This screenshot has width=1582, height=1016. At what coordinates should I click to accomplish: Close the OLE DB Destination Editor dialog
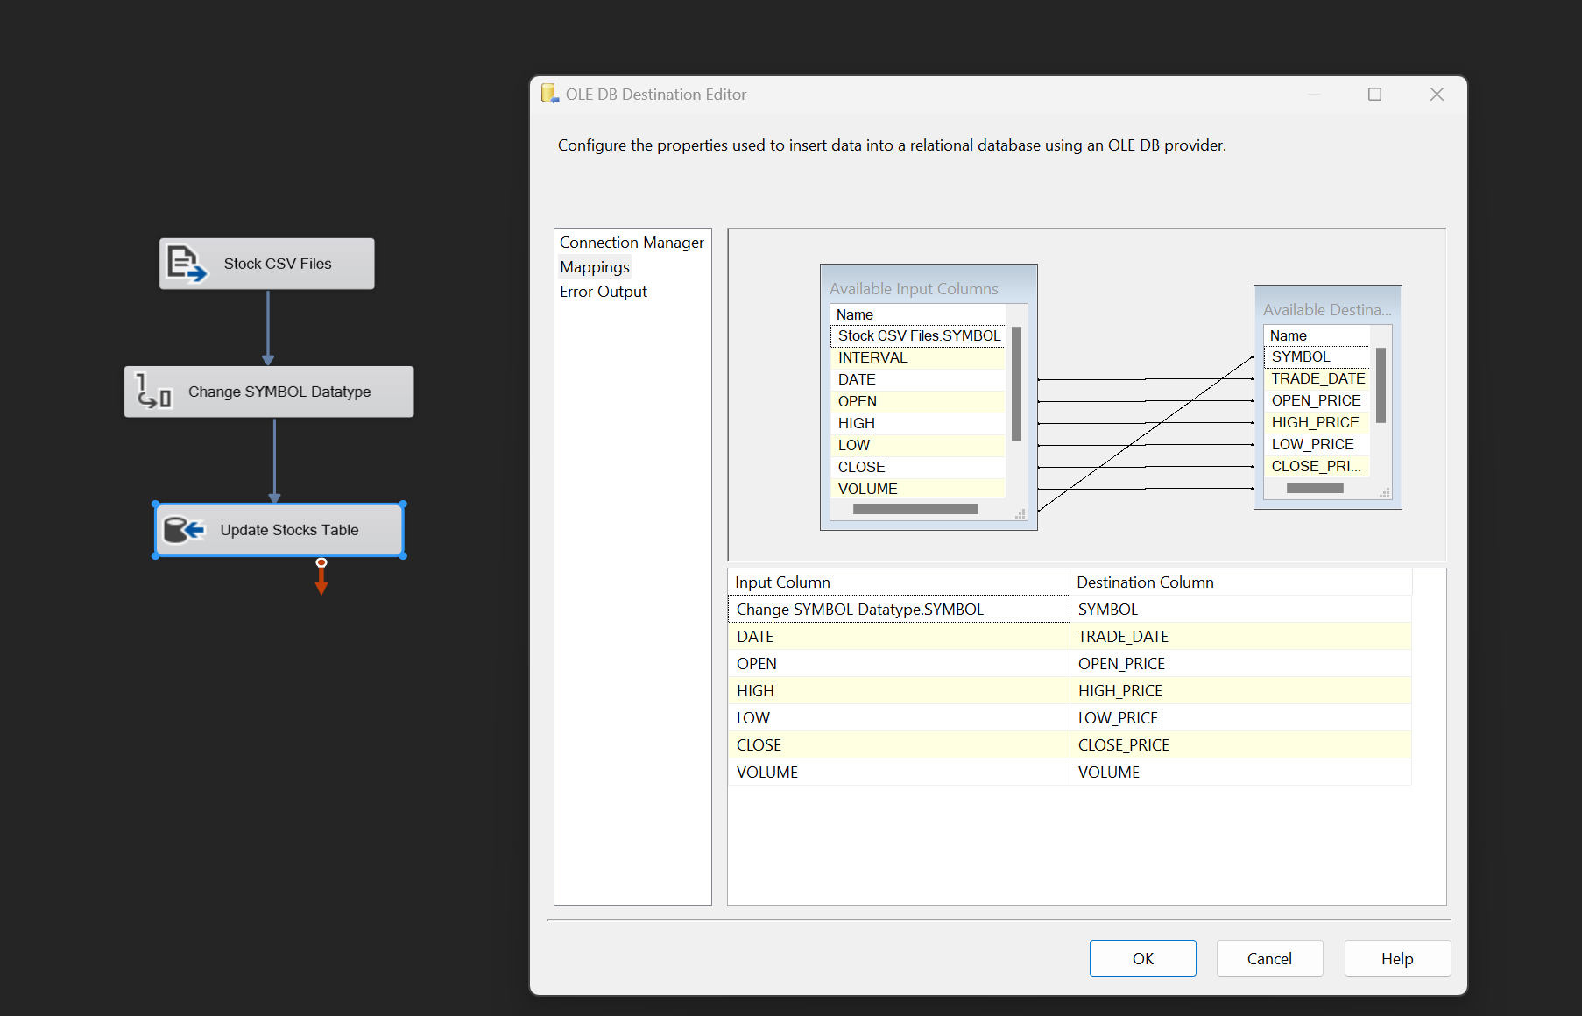coord(1437,94)
